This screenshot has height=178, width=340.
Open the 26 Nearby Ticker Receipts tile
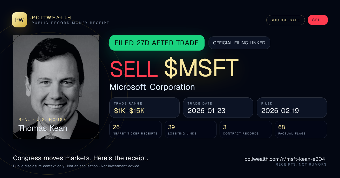(136, 129)
